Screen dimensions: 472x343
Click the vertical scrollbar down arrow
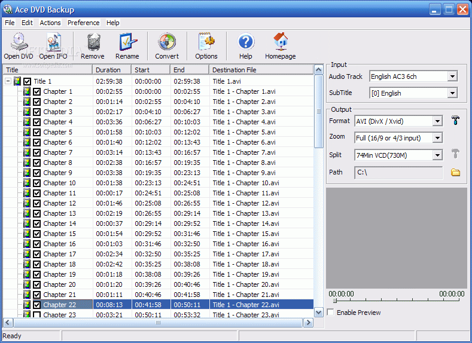[x=318, y=313]
